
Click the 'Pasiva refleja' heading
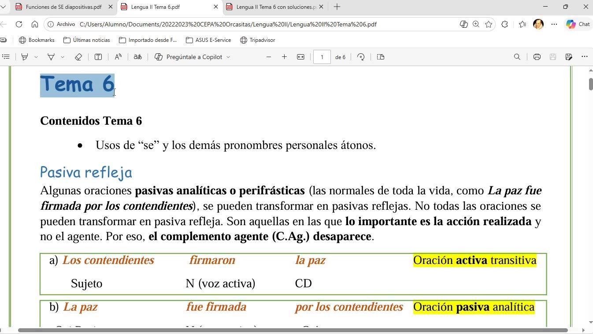click(x=86, y=172)
